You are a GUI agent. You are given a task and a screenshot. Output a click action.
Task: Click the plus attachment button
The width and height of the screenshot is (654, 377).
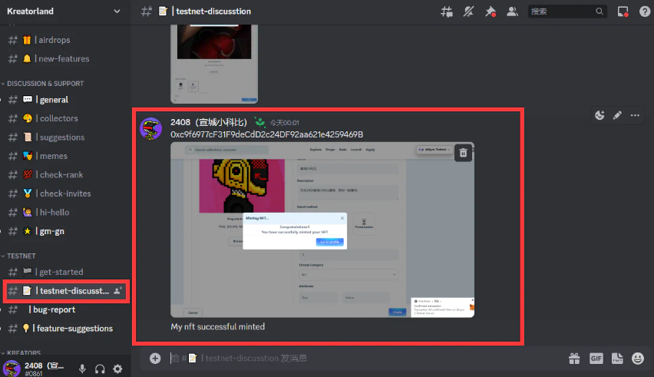point(155,359)
